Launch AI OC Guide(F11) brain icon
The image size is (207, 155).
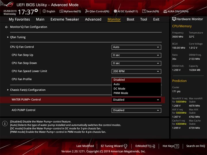pos(115,11)
